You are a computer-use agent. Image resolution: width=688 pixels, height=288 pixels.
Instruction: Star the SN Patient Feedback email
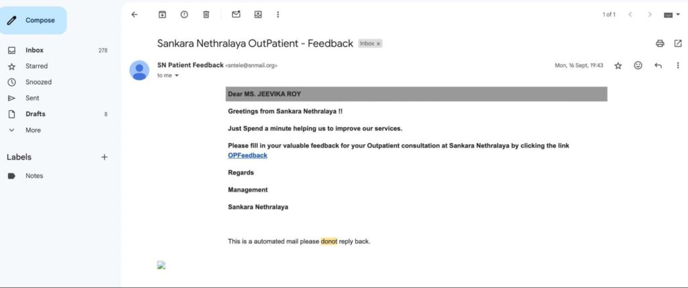[618, 66]
